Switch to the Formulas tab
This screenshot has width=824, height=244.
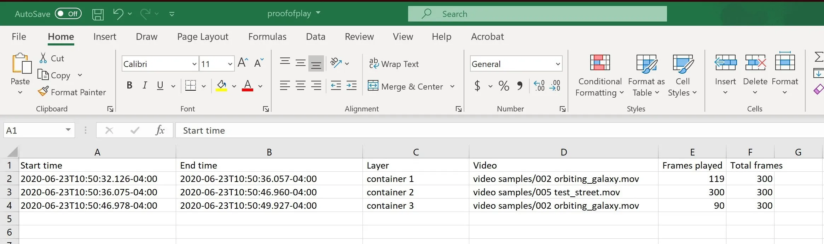click(267, 37)
